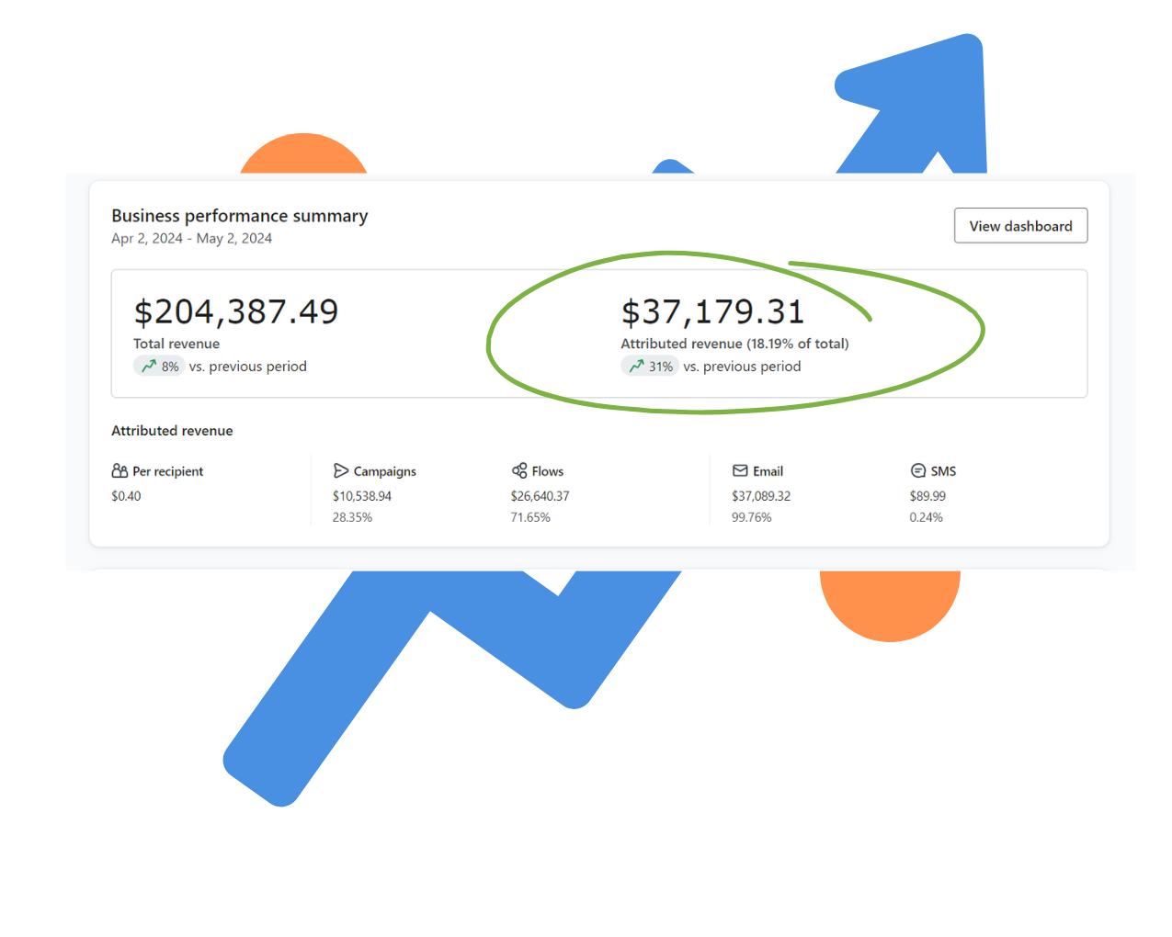
Task: Click the View dashboard button
Action: [x=1020, y=226]
